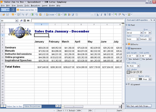
Task: Switch to the Sales Projections sheet tab
Action: coord(32,106)
